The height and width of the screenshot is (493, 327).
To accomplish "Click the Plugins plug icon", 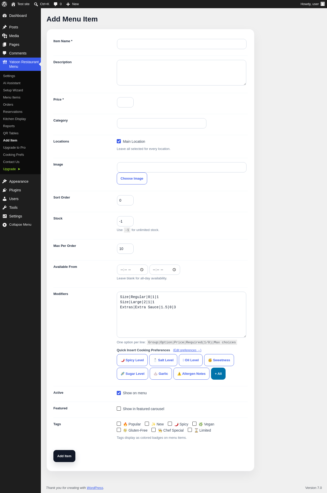I will click(x=5, y=190).
